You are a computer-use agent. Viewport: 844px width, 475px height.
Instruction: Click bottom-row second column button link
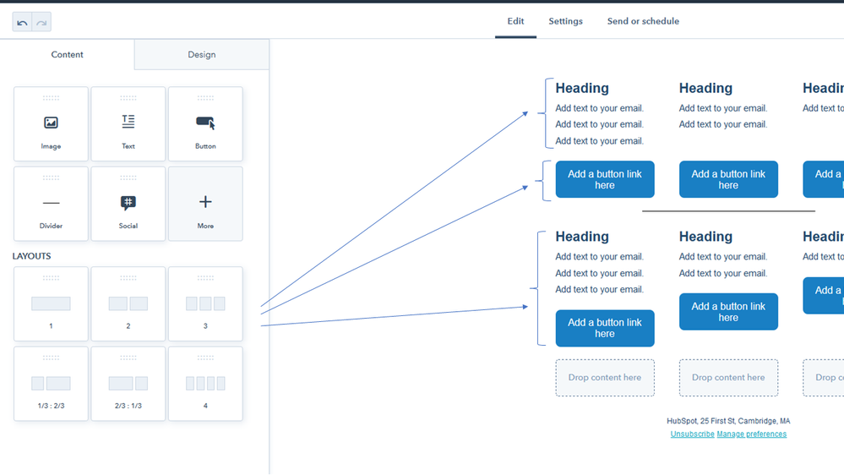[728, 312]
